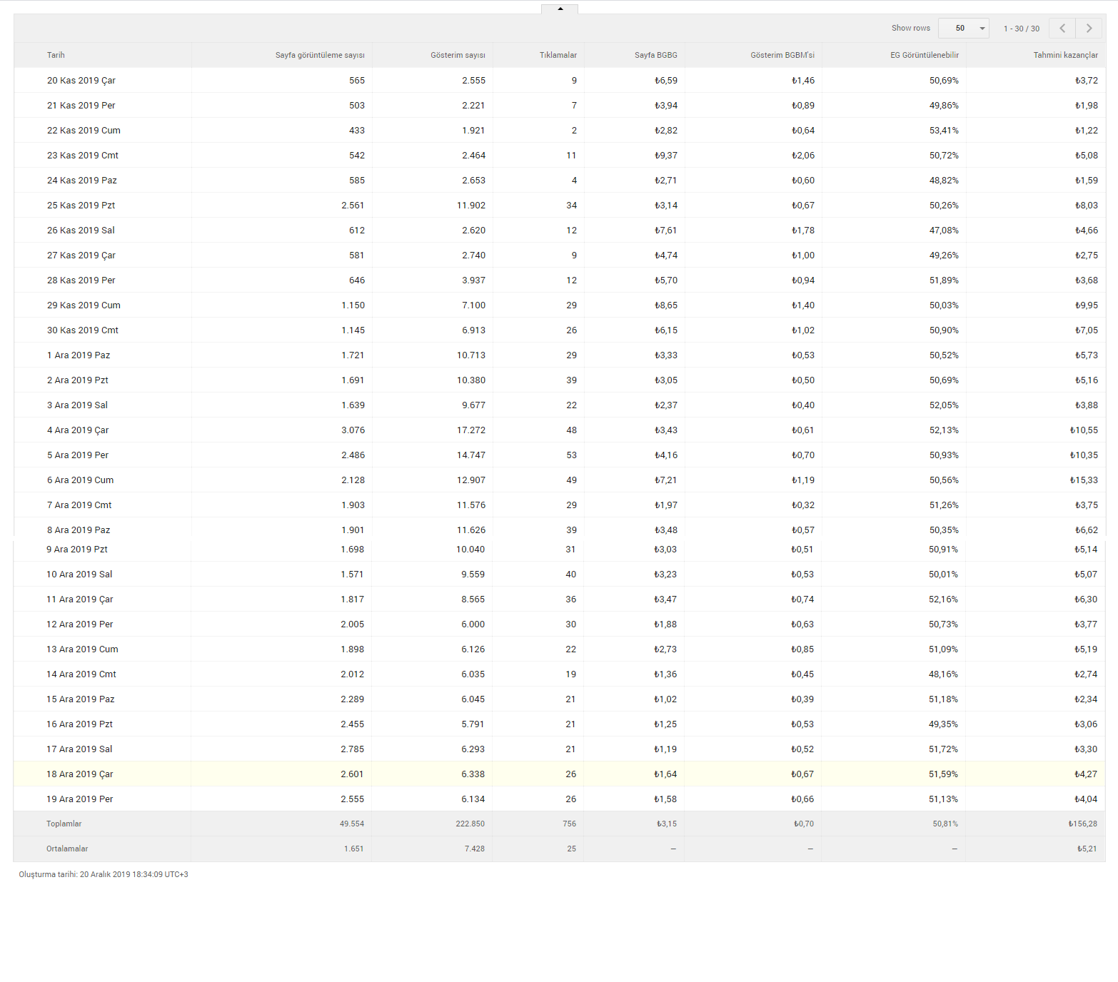Sort by Tarih column header
The image size is (1118, 982).
tap(56, 55)
